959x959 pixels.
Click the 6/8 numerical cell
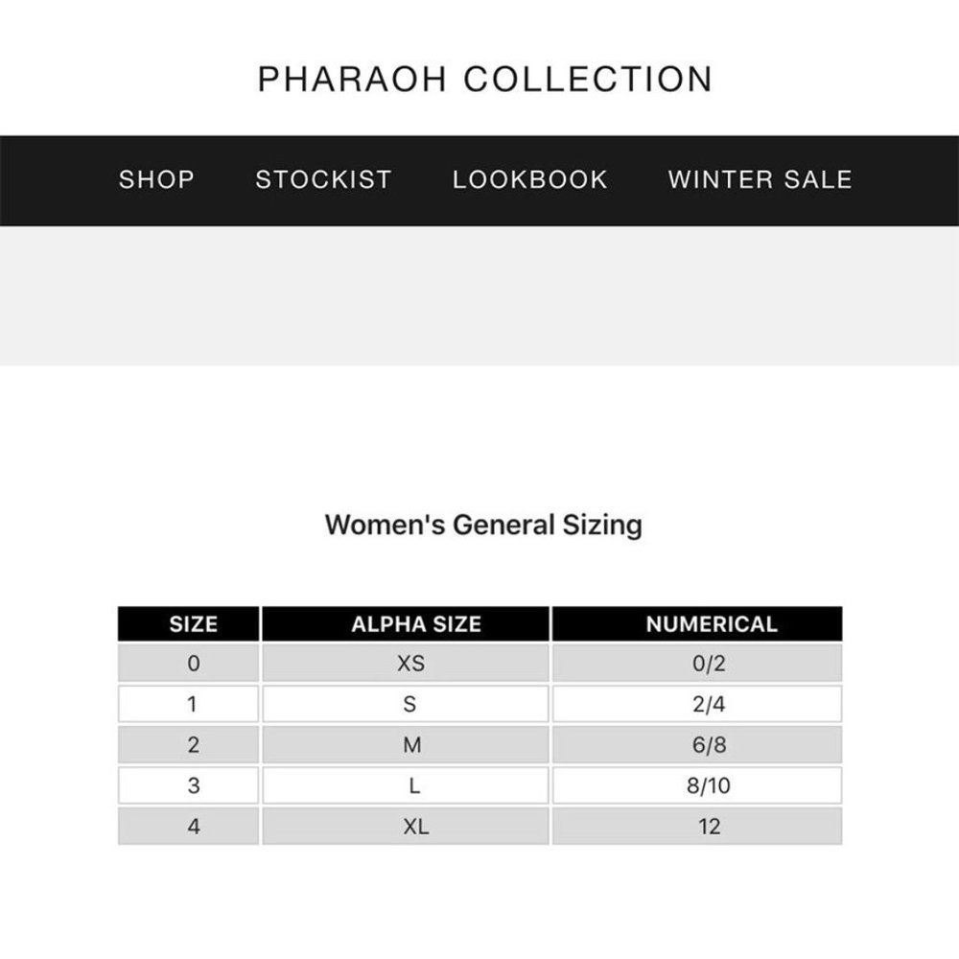pyautogui.click(x=697, y=744)
